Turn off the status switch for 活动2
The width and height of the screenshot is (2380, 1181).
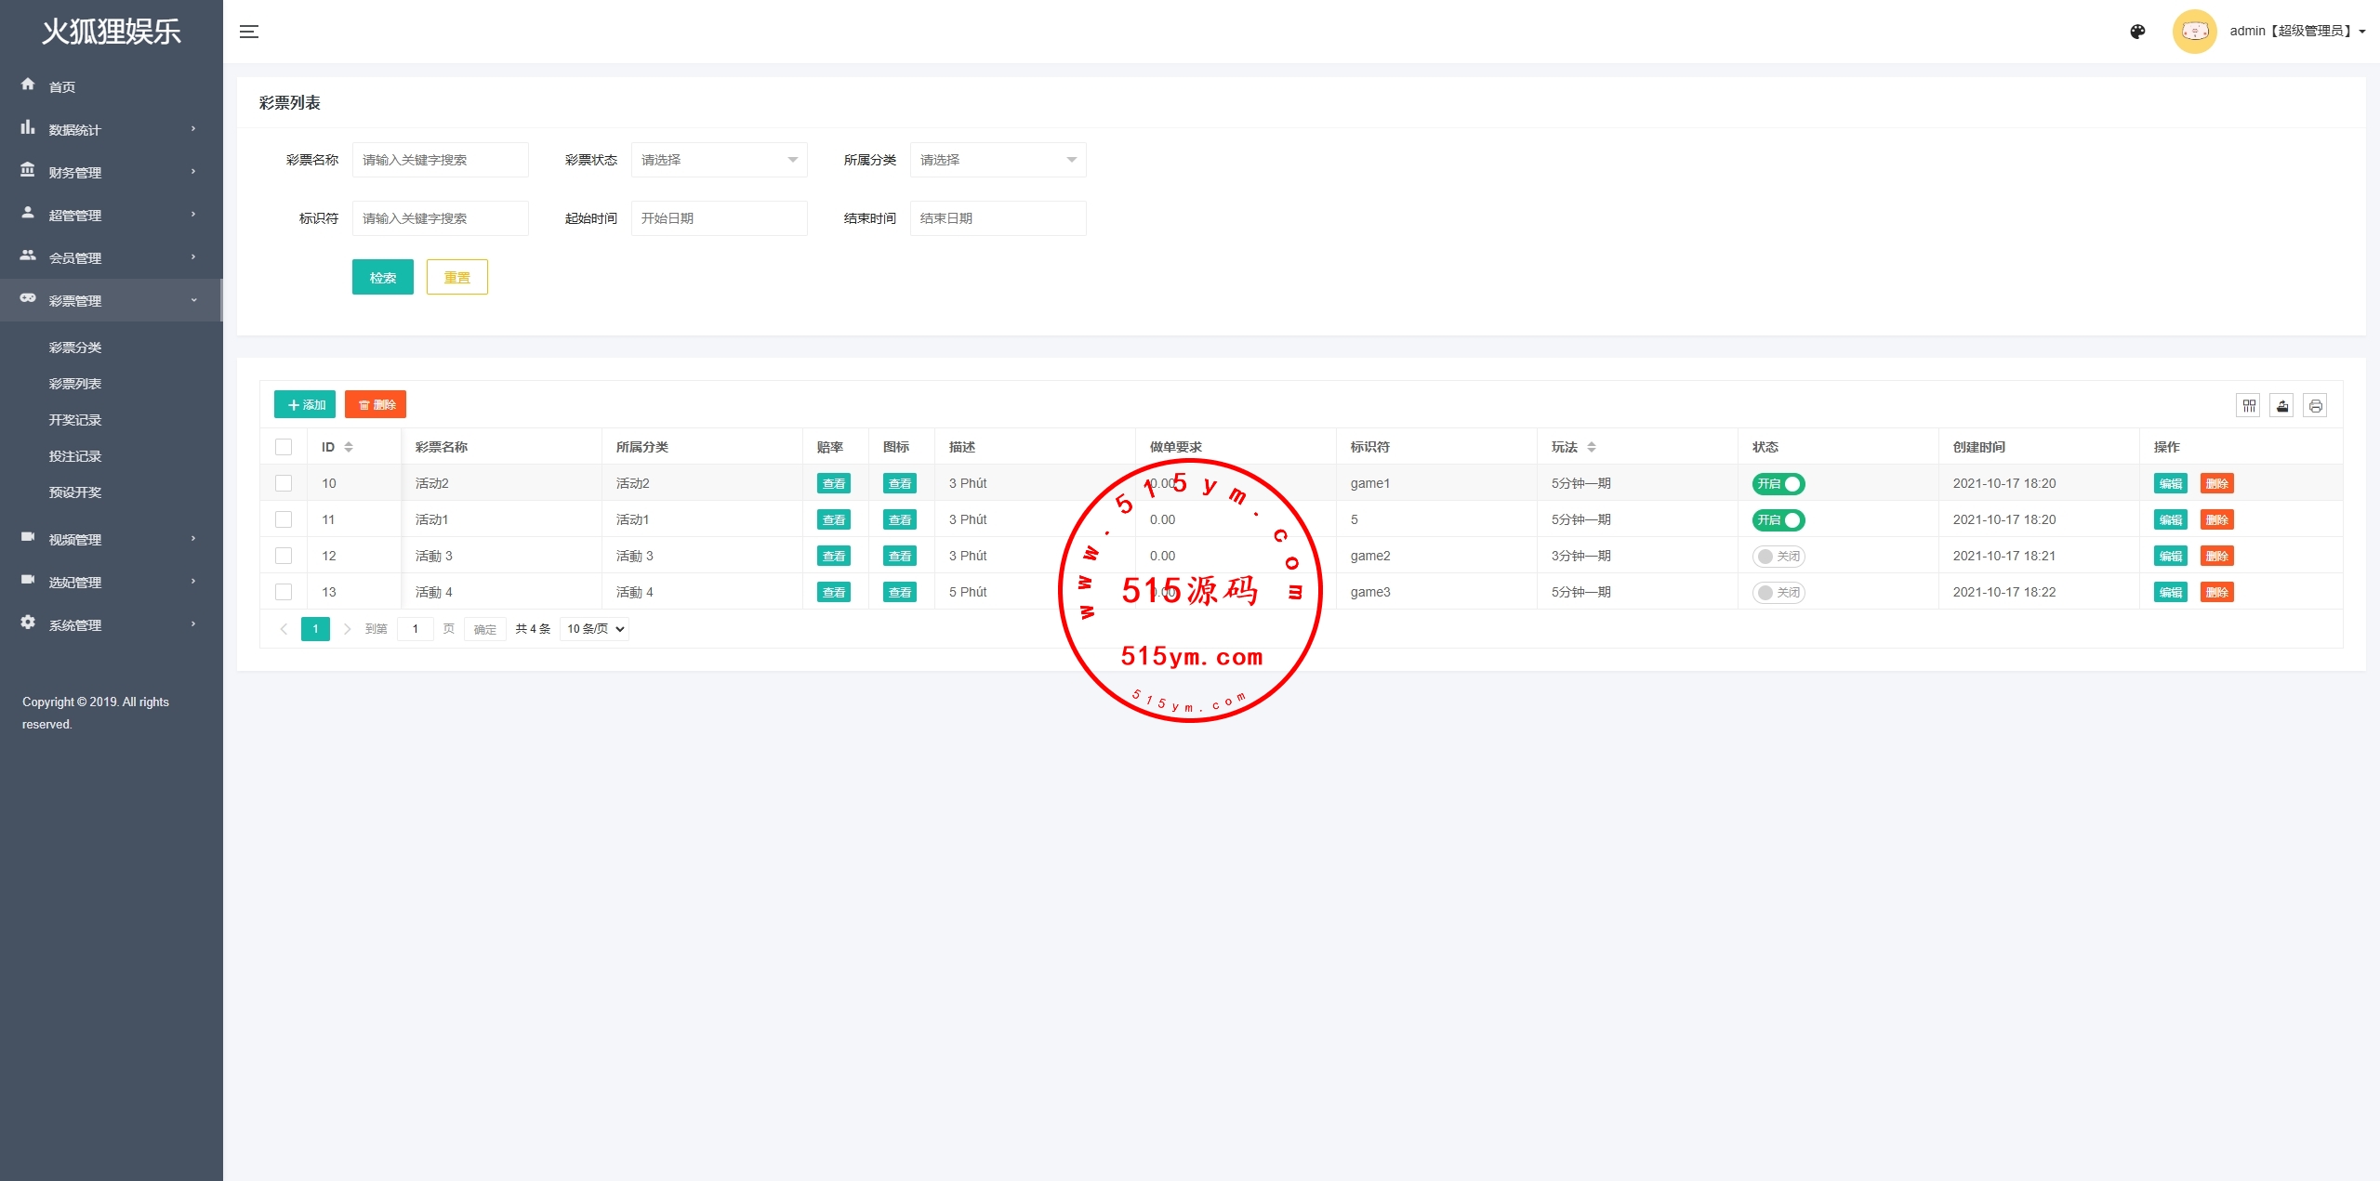pyautogui.click(x=1778, y=483)
